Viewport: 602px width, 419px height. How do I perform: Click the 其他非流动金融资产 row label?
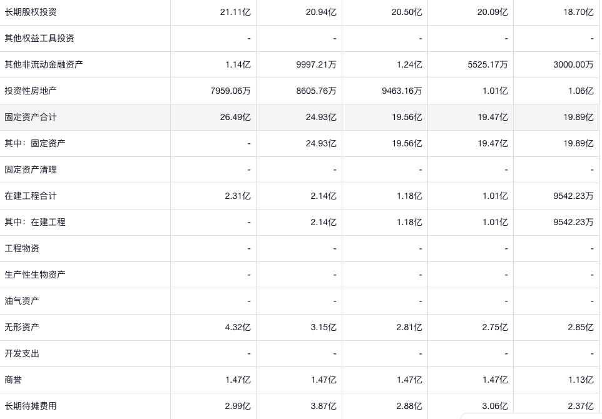(x=44, y=64)
